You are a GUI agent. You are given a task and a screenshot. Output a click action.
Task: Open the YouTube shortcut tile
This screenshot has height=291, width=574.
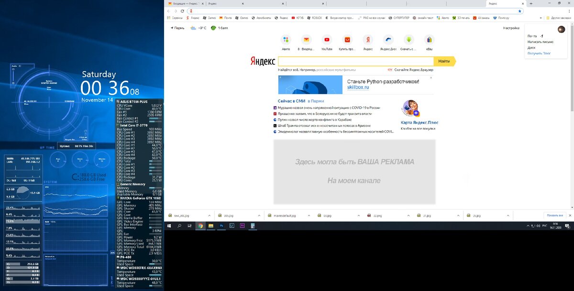click(x=327, y=43)
